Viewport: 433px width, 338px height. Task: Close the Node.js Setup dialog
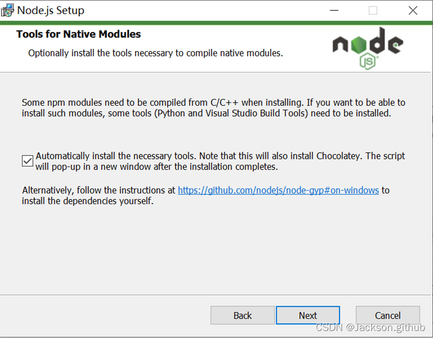413,10
